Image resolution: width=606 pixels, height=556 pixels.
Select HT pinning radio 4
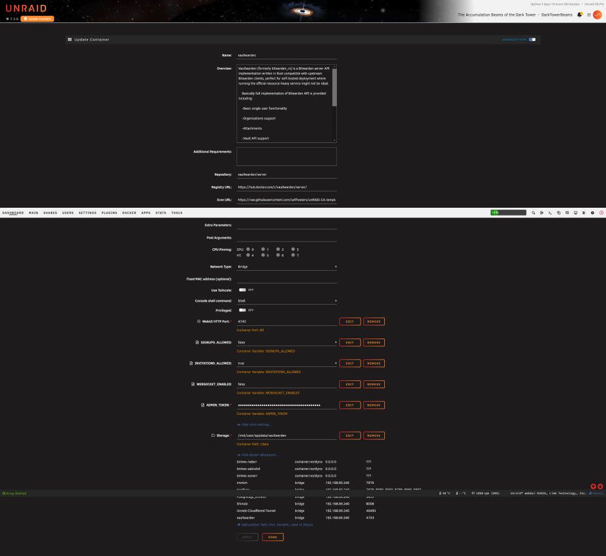248,255
